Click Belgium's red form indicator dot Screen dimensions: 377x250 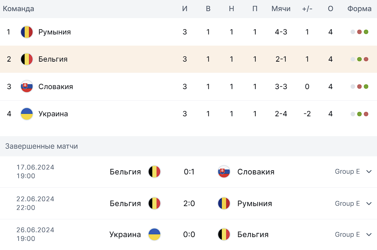[x=366, y=59]
